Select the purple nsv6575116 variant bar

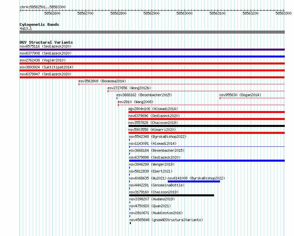click(x=152, y=50)
